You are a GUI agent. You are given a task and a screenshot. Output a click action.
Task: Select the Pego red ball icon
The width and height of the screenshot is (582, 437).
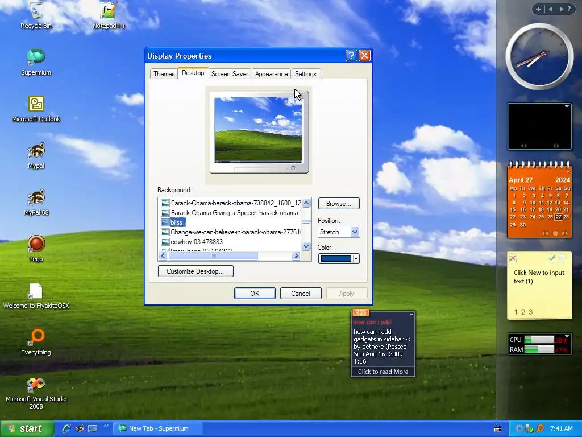(36, 248)
